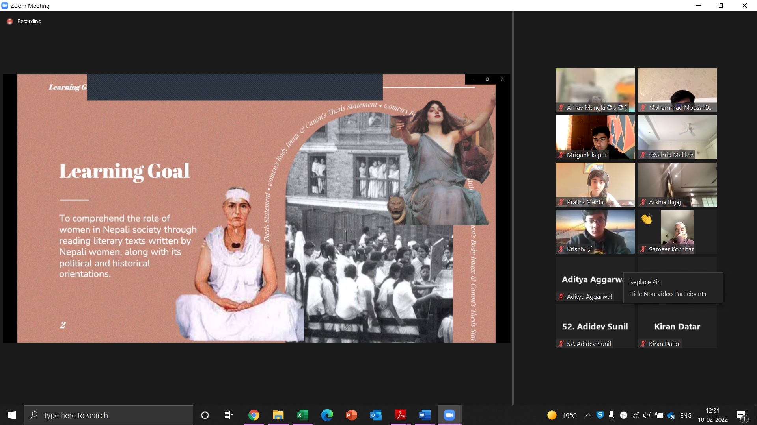757x425 pixels.
Task: Open the clock showing 12:31
Action: click(x=713, y=415)
